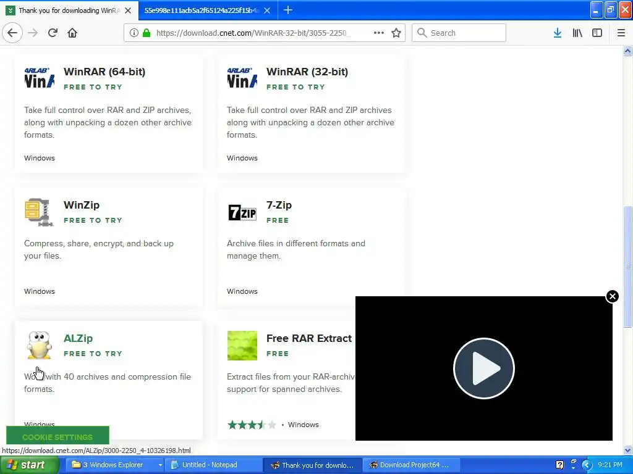Open the Firefox hamburger menu
Viewport: 633px width, 474px height.
[621, 33]
